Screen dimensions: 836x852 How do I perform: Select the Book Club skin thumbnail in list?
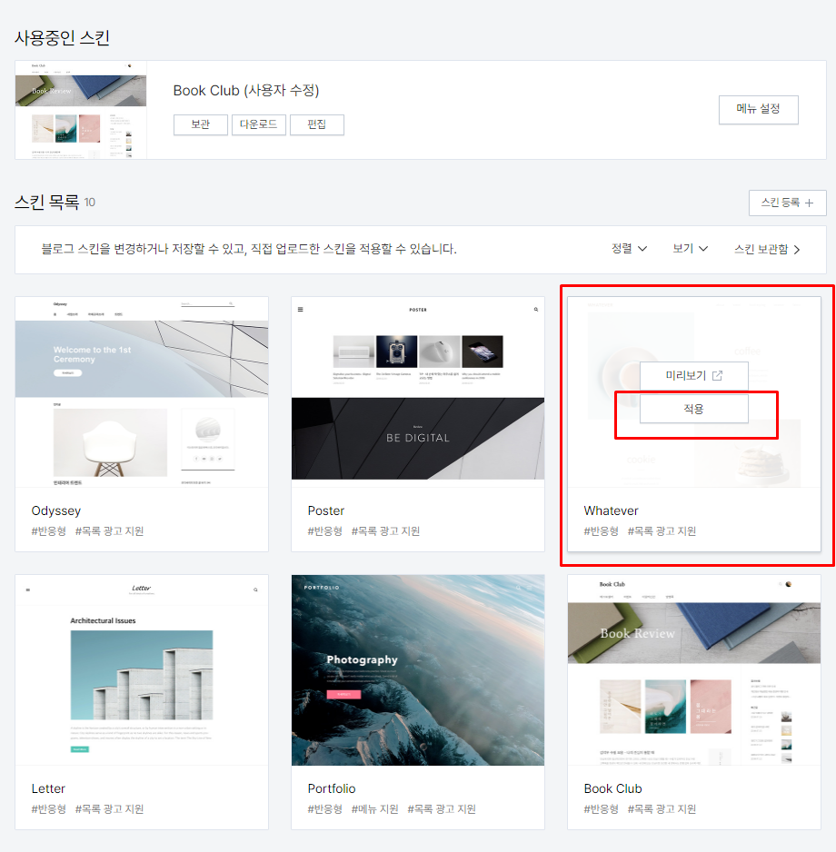tap(693, 670)
